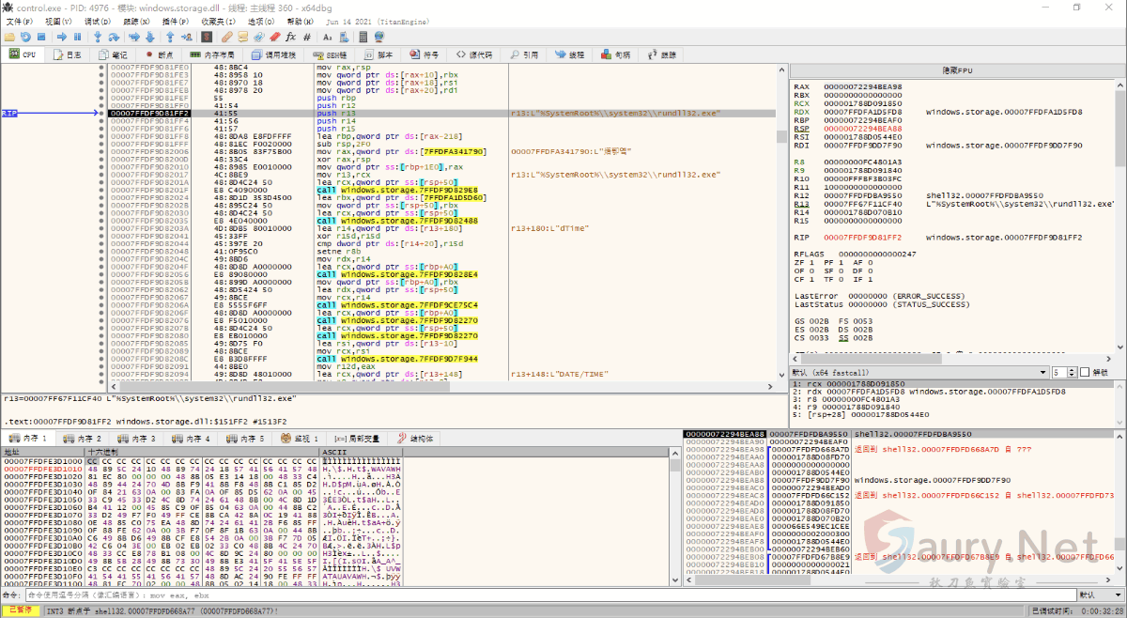
Task: Click the 隐藏FPU button
Action: (x=957, y=71)
